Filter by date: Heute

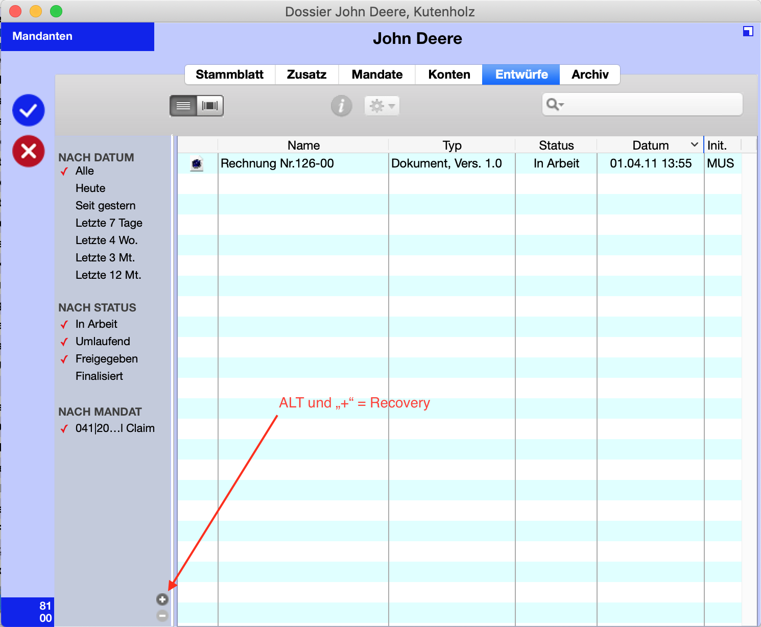pos(90,188)
